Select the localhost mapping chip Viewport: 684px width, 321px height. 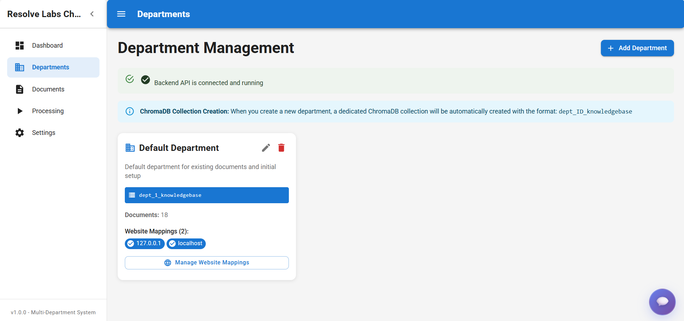(186, 243)
